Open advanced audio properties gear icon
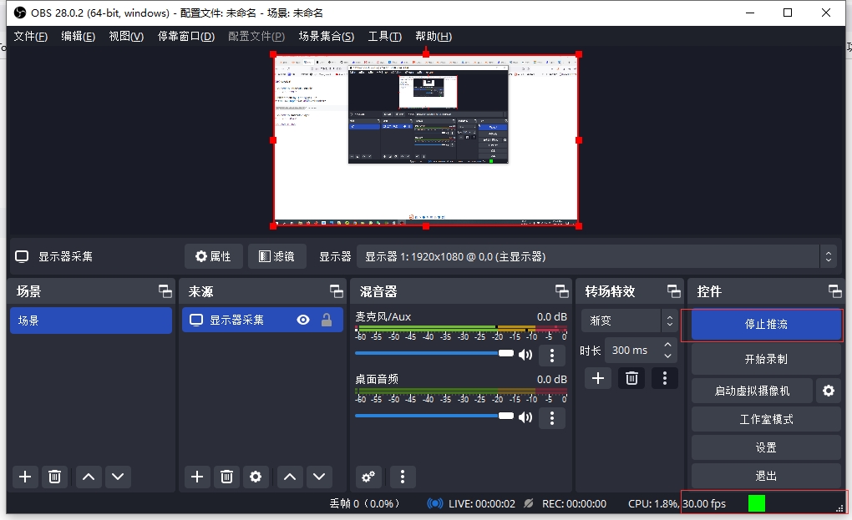This screenshot has width=852, height=520. 368,477
